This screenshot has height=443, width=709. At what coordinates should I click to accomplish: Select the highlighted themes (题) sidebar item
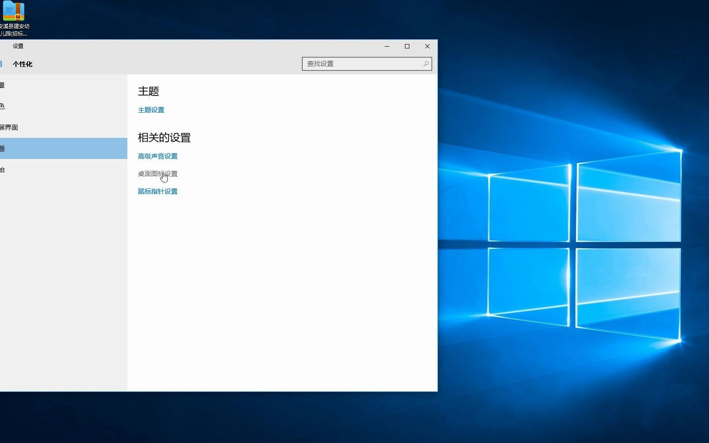coord(63,148)
